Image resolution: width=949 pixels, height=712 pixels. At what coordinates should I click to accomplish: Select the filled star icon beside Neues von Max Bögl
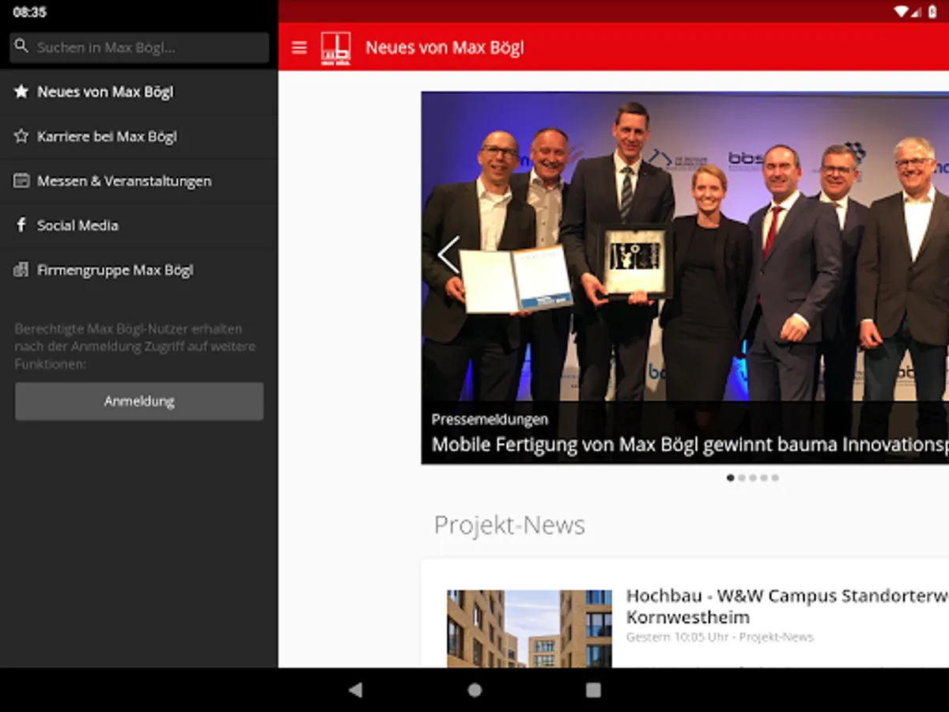pos(21,92)
